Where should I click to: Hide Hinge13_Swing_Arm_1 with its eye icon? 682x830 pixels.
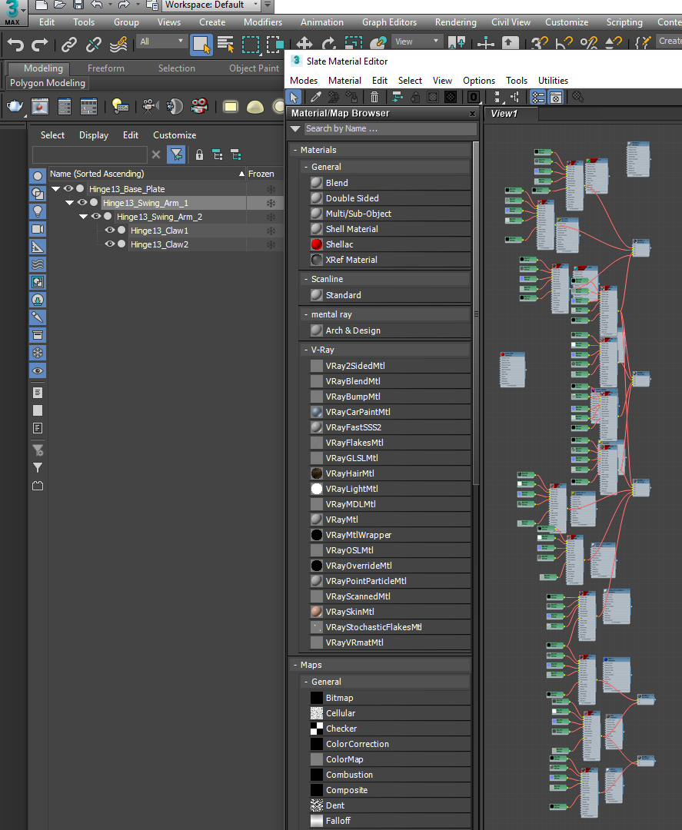pyautogui.click(x=82, y=202)
